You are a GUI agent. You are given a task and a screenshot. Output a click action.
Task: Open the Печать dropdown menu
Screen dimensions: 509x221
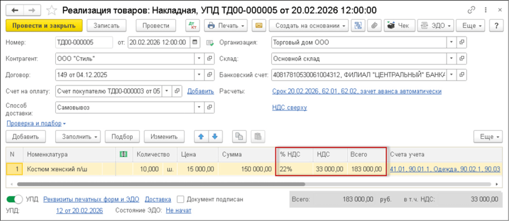(x=226, y=25)
